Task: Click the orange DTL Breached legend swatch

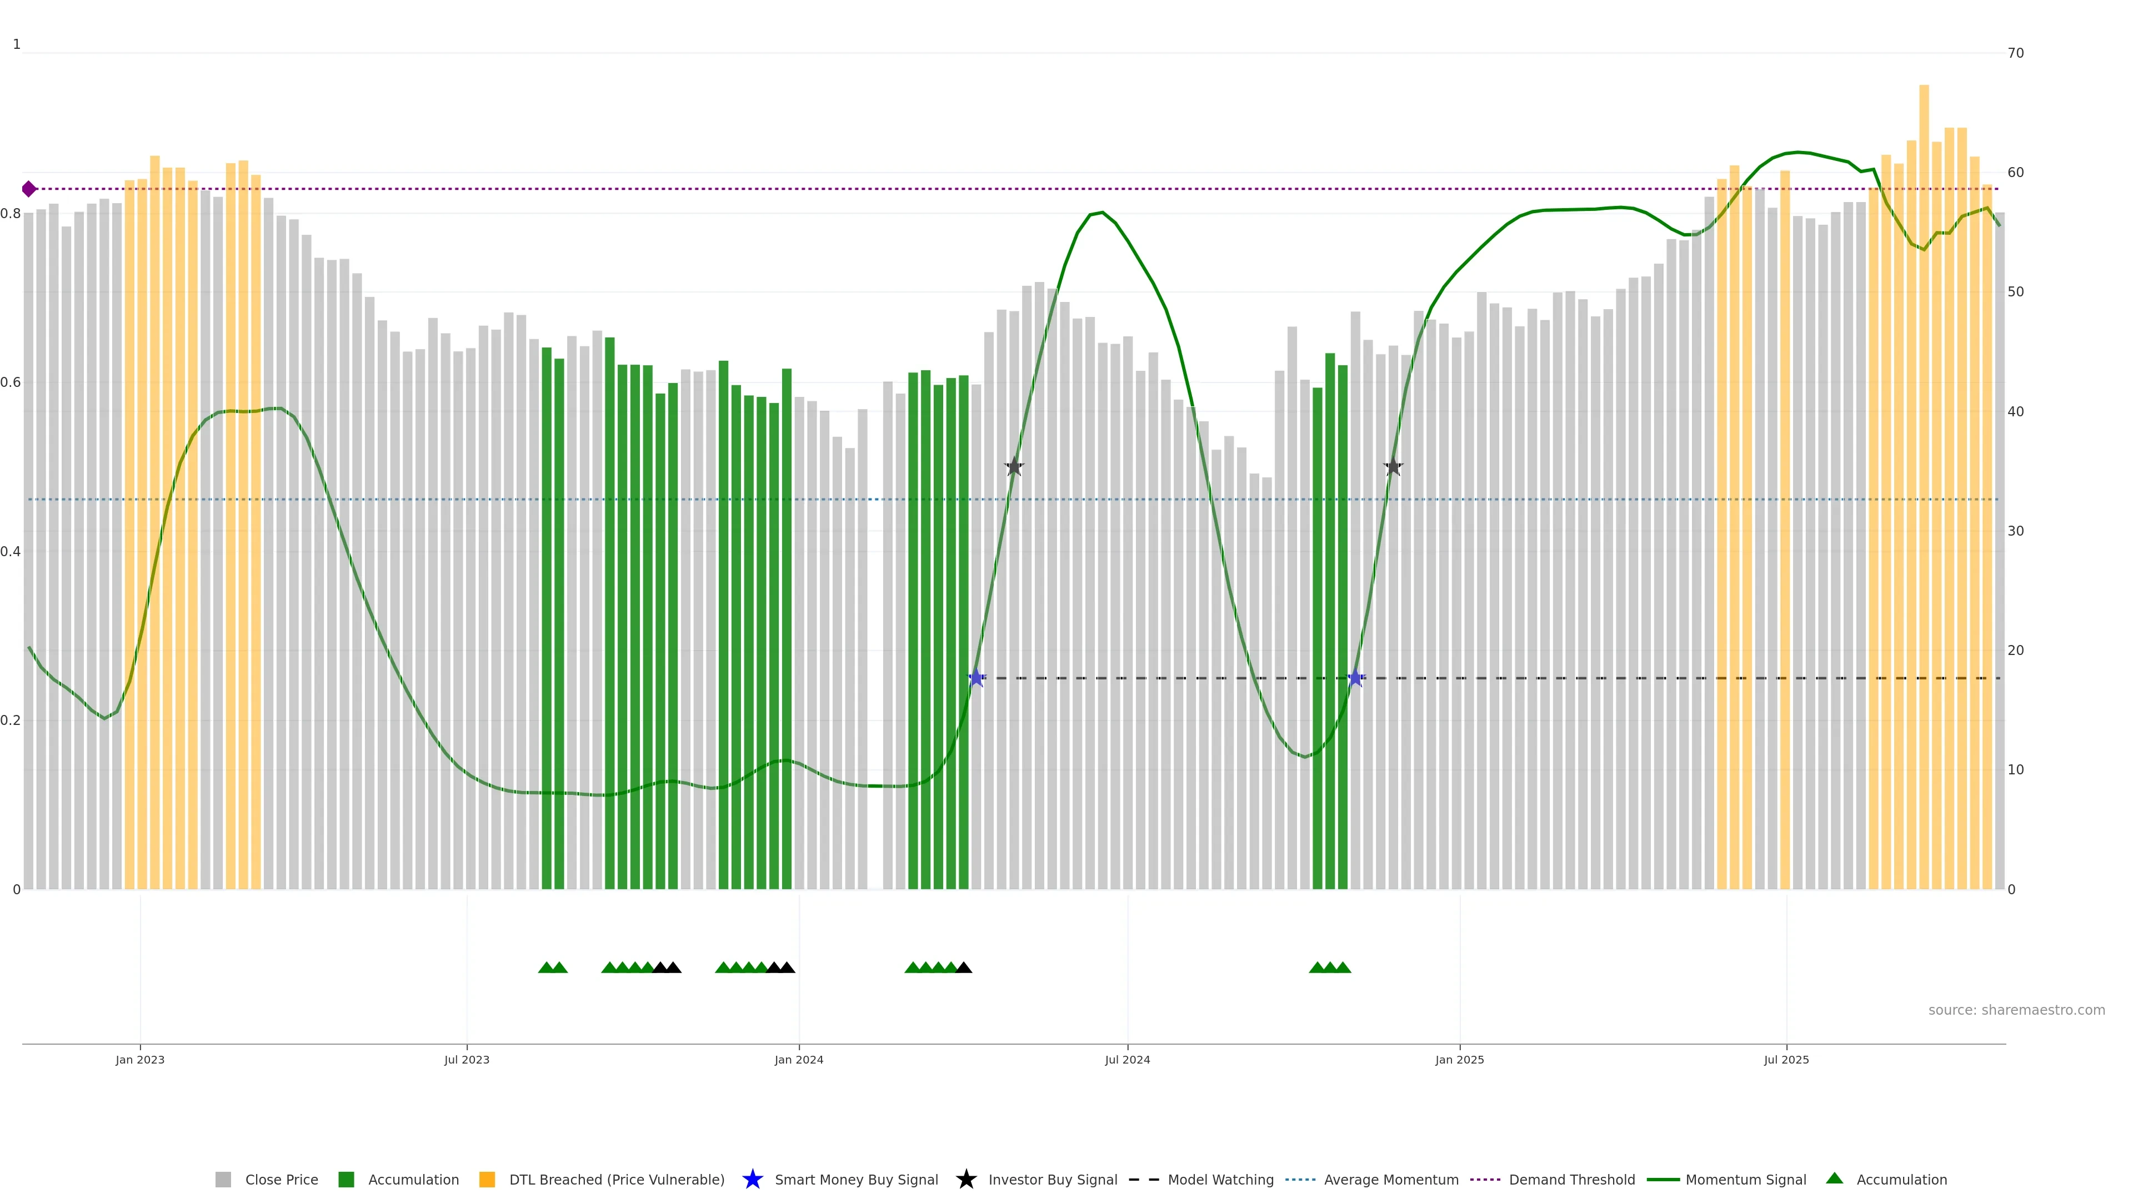Action: (x=487, y=1180)
